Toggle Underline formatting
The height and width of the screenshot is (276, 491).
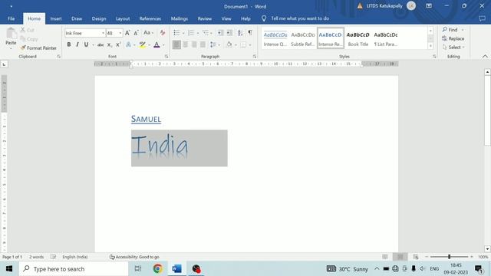coord(86,44)
